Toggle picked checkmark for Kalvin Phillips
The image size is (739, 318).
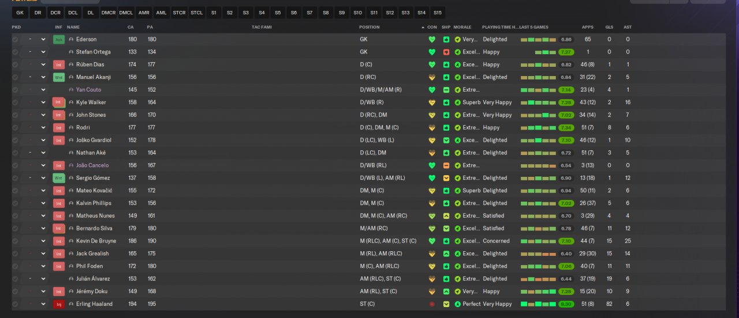pos(15,203)
